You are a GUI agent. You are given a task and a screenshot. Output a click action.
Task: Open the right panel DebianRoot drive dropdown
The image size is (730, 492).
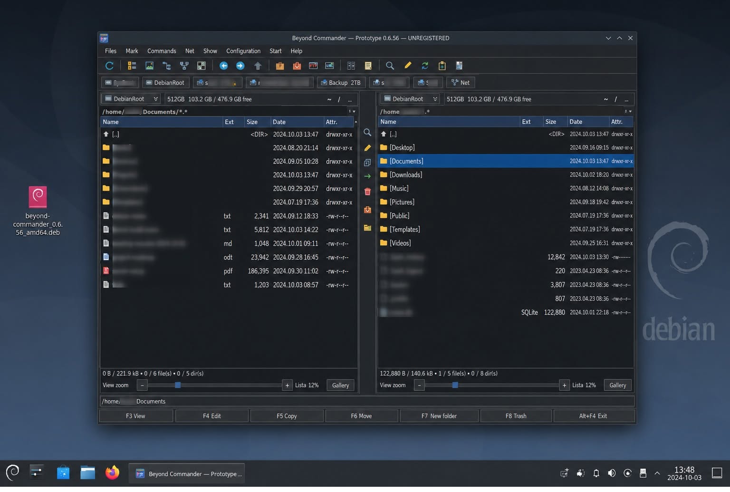tap(410, 99)
